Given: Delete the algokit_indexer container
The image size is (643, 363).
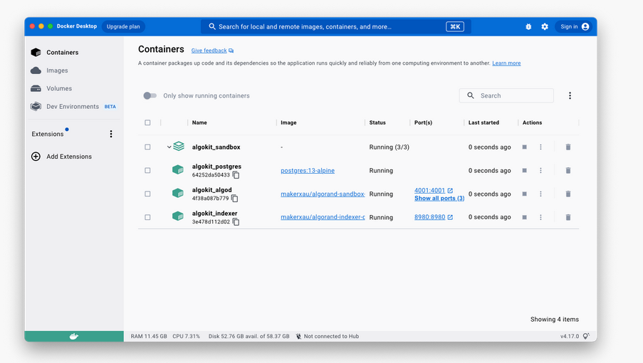Looking at the screenshot, I should coord(568,217).
